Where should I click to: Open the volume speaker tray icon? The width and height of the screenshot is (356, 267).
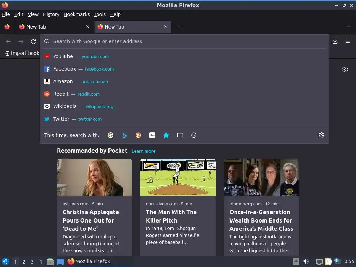pos(306,261)
